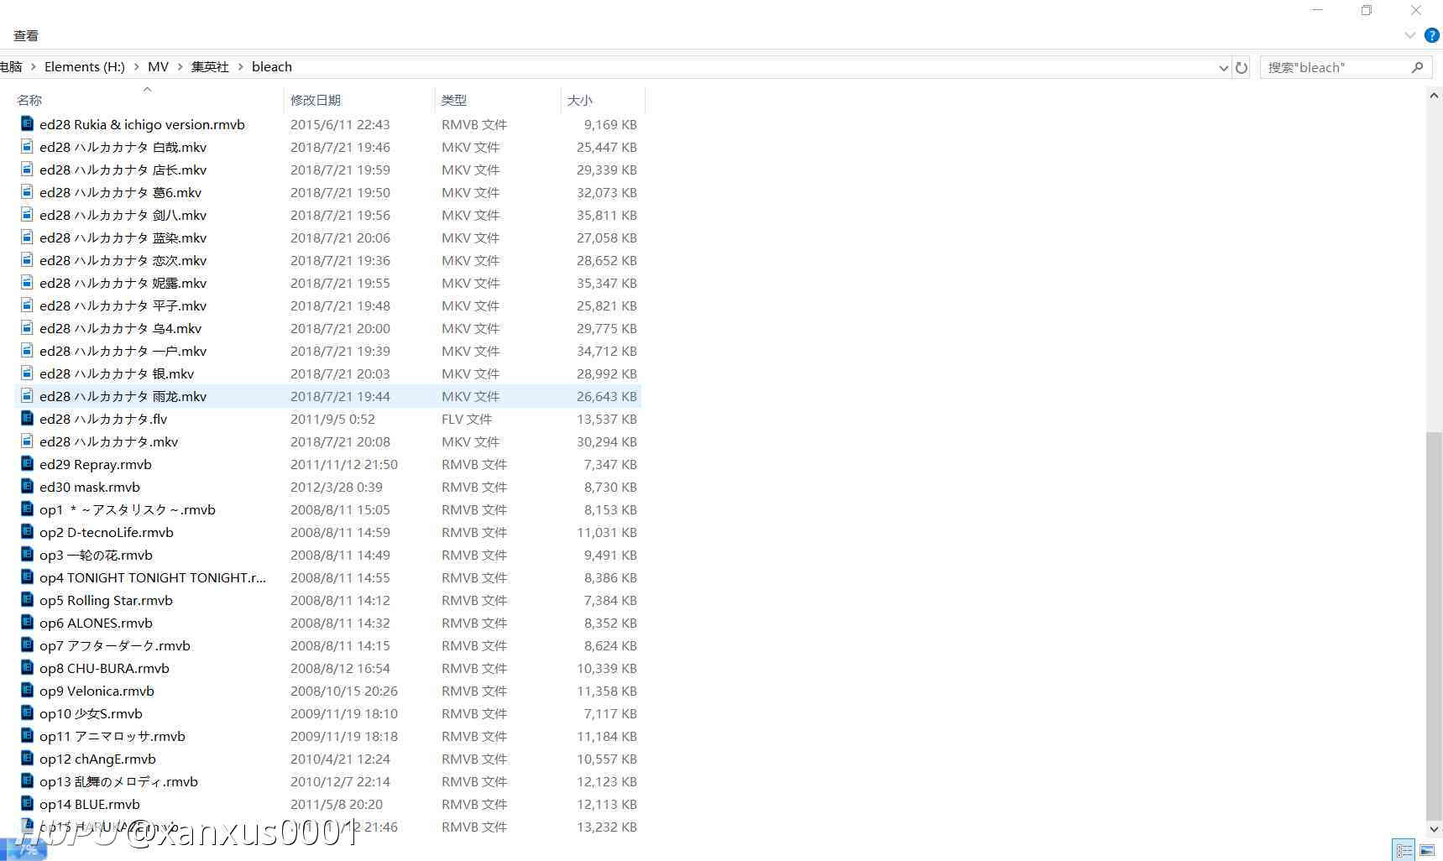Select file op1 ＊～アスタリスク～.rmvb
The height and width of the screenshot is (861, 1443).
(128, 509)
